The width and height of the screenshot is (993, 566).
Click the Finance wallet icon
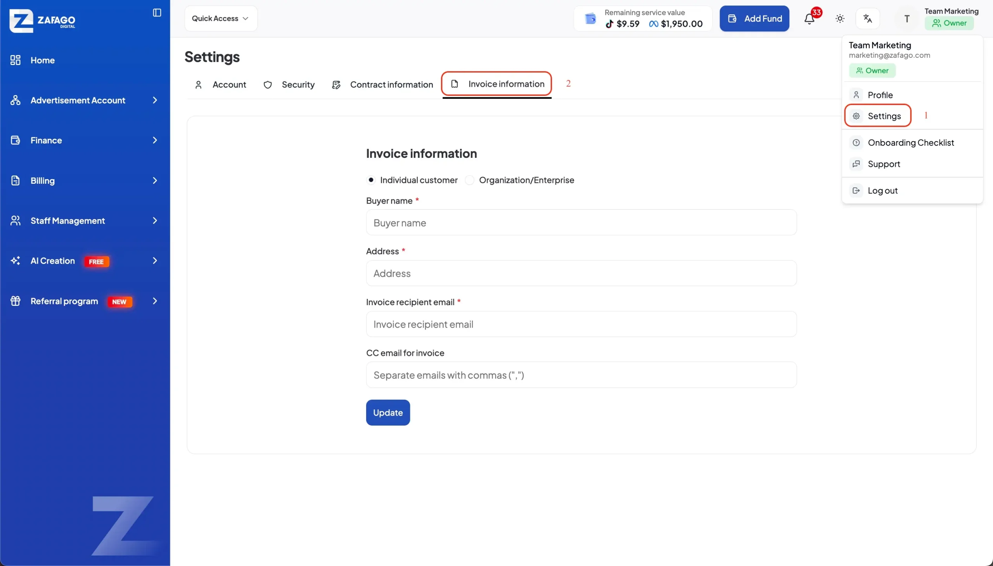tap(15, 140)
